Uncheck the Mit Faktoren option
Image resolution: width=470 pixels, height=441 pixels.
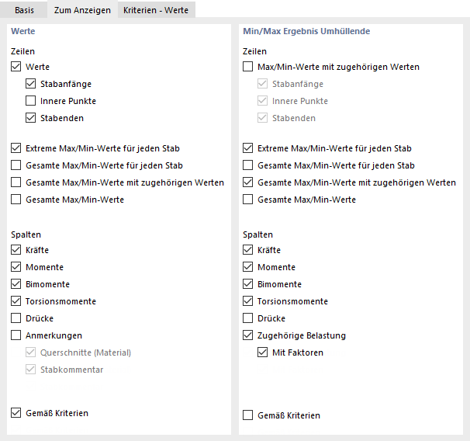point(263,352)
